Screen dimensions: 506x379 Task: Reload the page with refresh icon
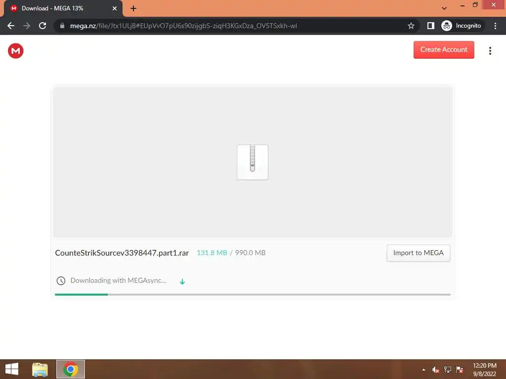42,26
